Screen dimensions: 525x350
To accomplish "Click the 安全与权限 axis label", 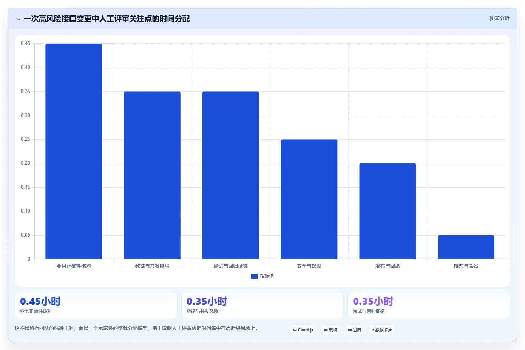I will pyautogui.click(x=309, y=266).
